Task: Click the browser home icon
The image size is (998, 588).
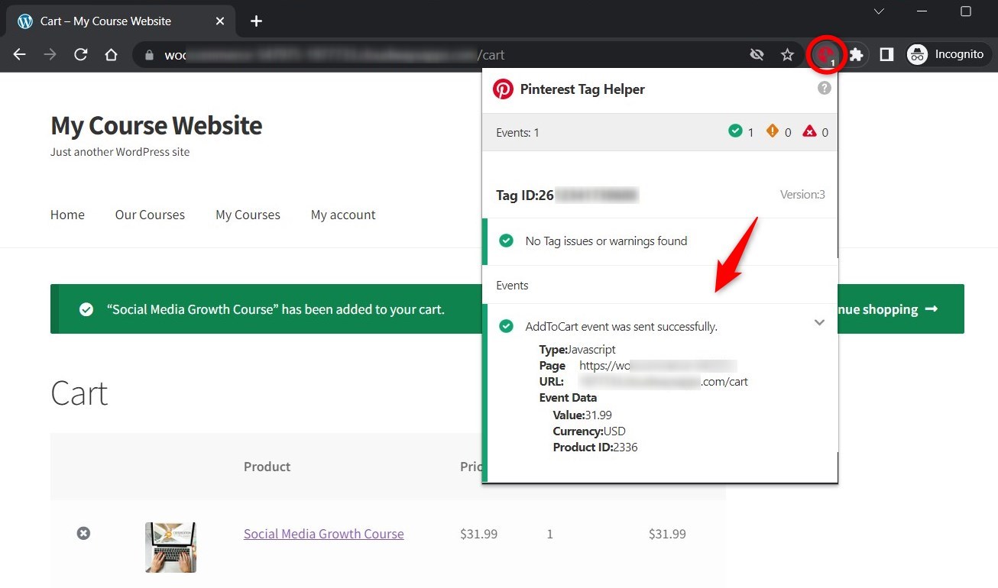Action: pos(111,54)
